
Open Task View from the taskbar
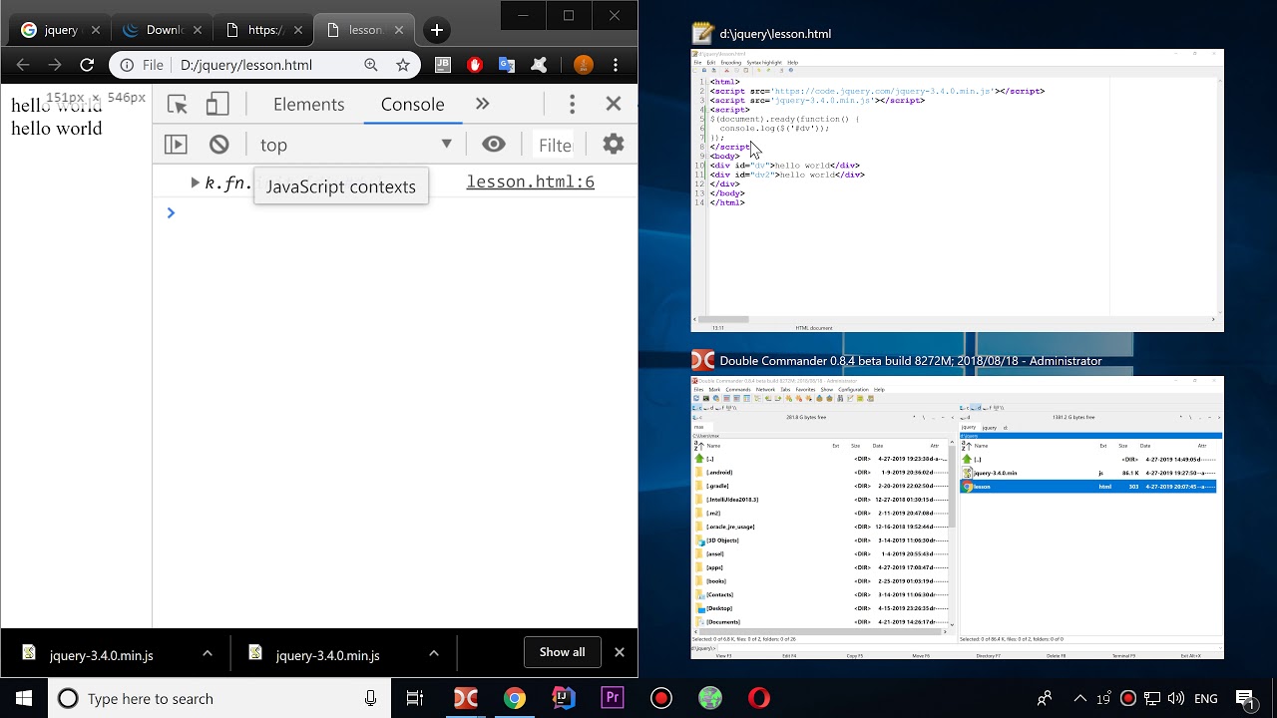tap(415, 698)
